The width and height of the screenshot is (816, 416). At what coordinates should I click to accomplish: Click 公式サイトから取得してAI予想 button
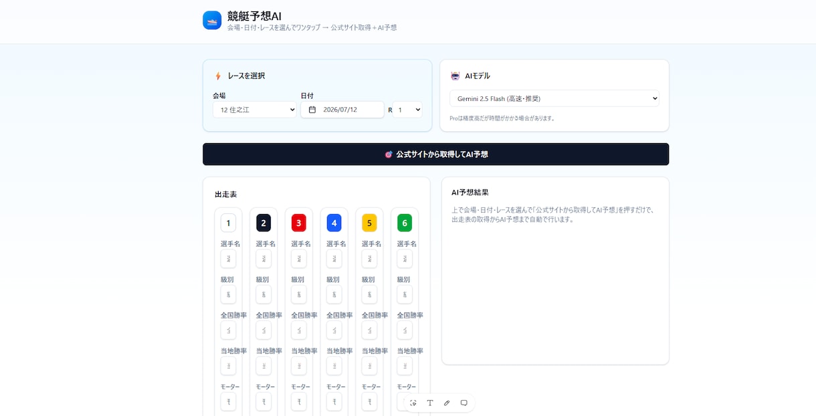pos(436,154)
